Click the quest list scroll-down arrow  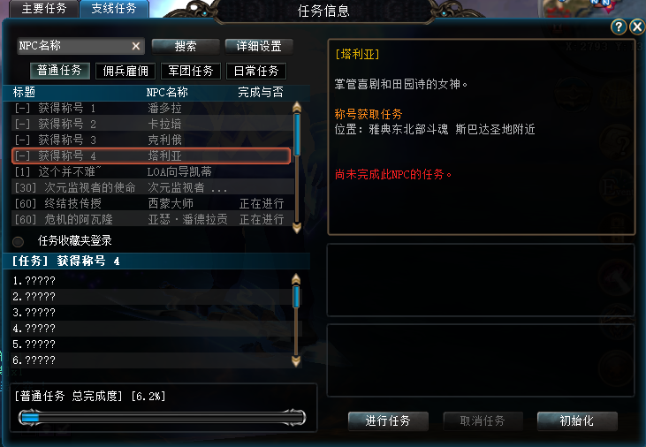click(297, 228)
